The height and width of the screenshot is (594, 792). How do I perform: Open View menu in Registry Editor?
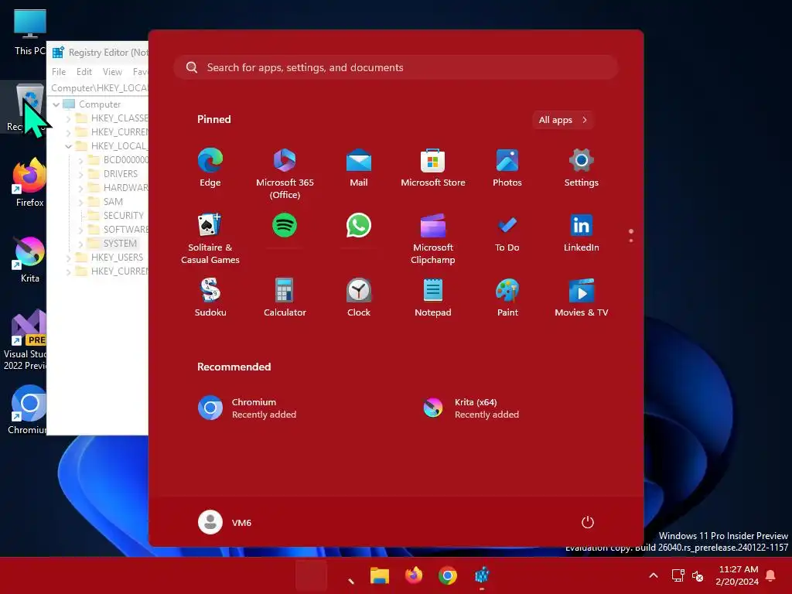(112, 72)
